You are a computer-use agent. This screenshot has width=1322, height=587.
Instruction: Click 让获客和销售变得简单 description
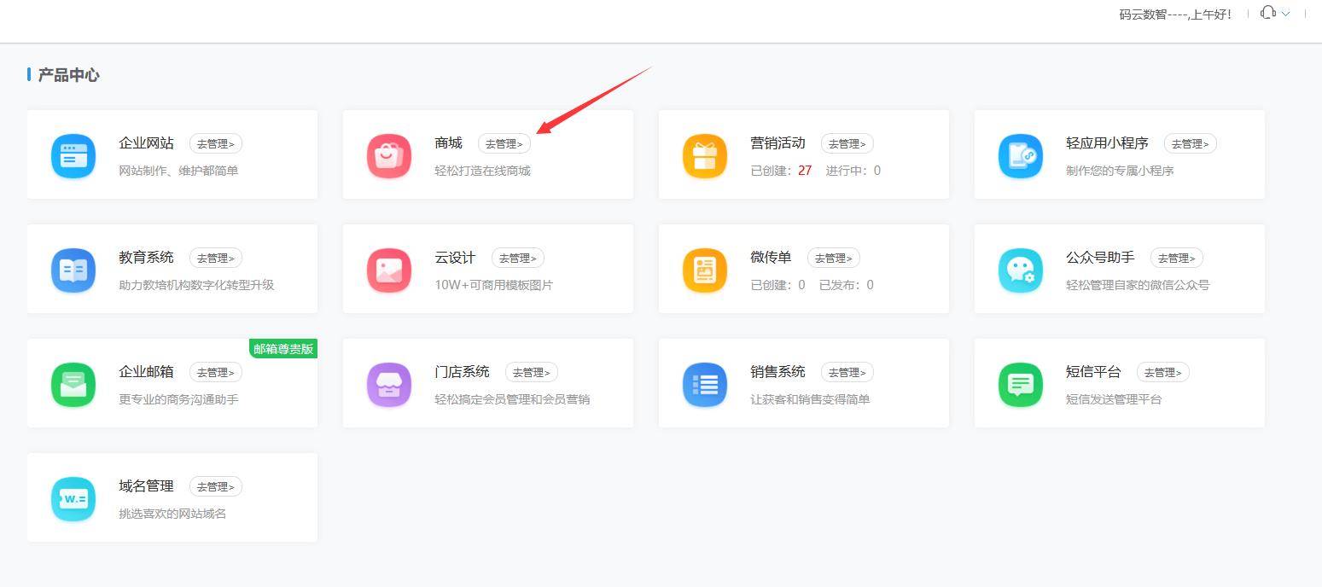pos(810,399)
